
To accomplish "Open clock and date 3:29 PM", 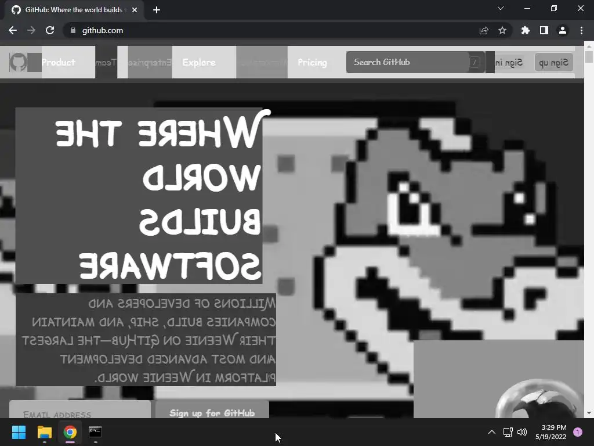I will pos(551,432).
